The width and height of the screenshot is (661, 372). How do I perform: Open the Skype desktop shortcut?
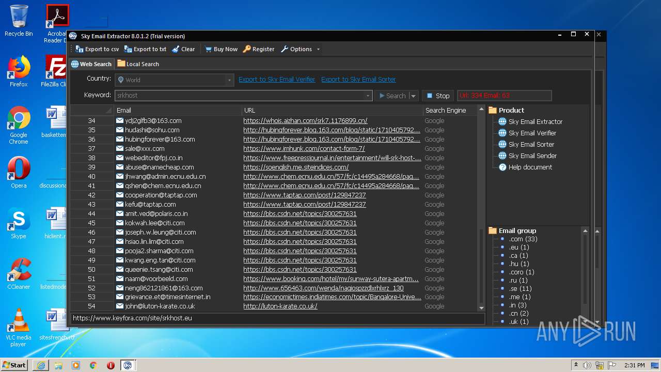19,223
